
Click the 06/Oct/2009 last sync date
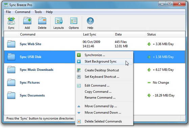[x=91, y=42]
